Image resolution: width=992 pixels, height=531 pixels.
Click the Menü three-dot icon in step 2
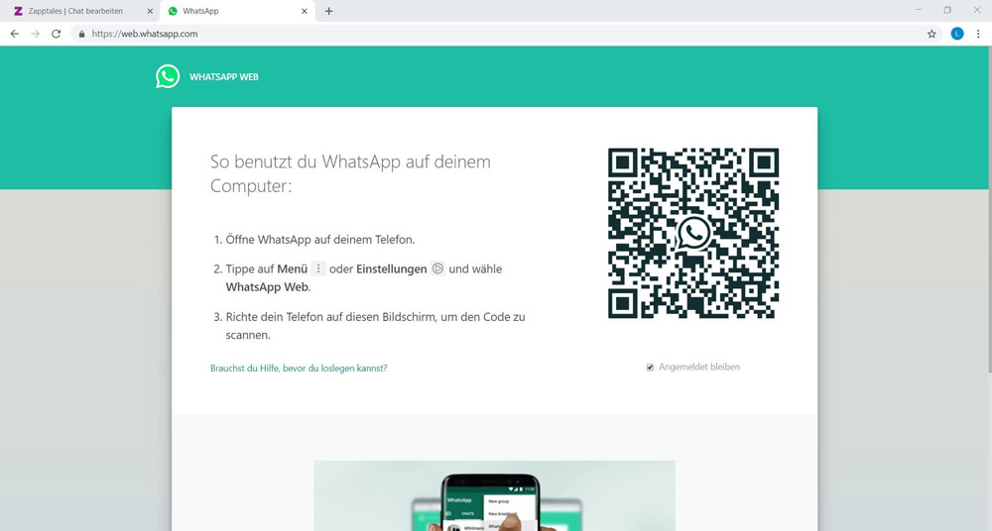point(318,268)
